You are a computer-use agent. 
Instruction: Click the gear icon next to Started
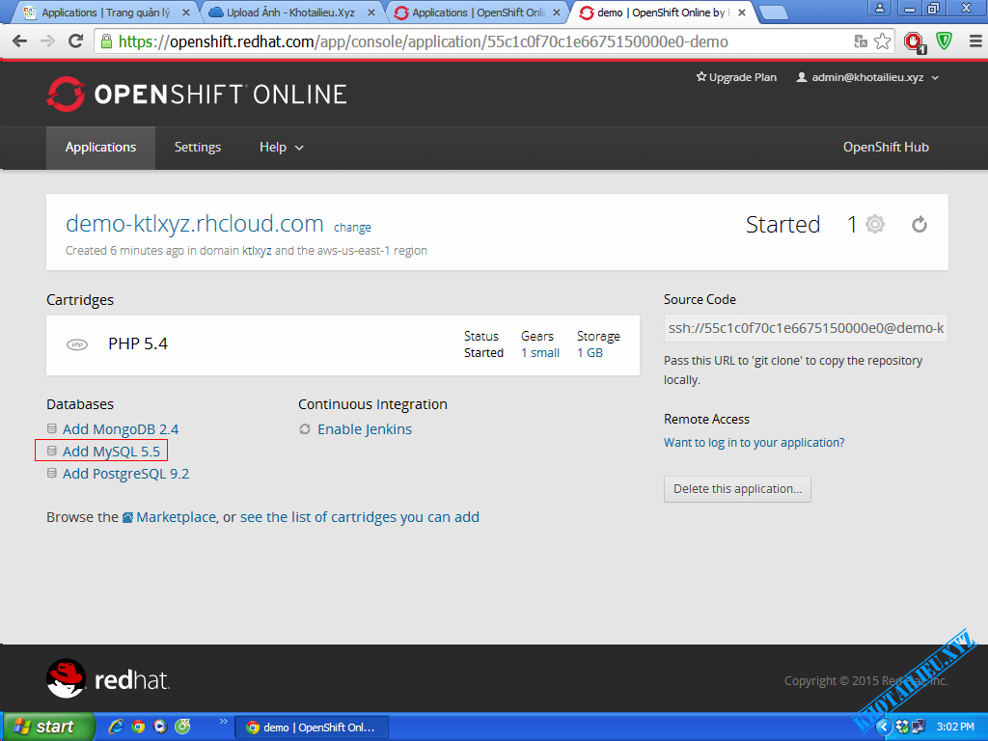coord(874,225)
